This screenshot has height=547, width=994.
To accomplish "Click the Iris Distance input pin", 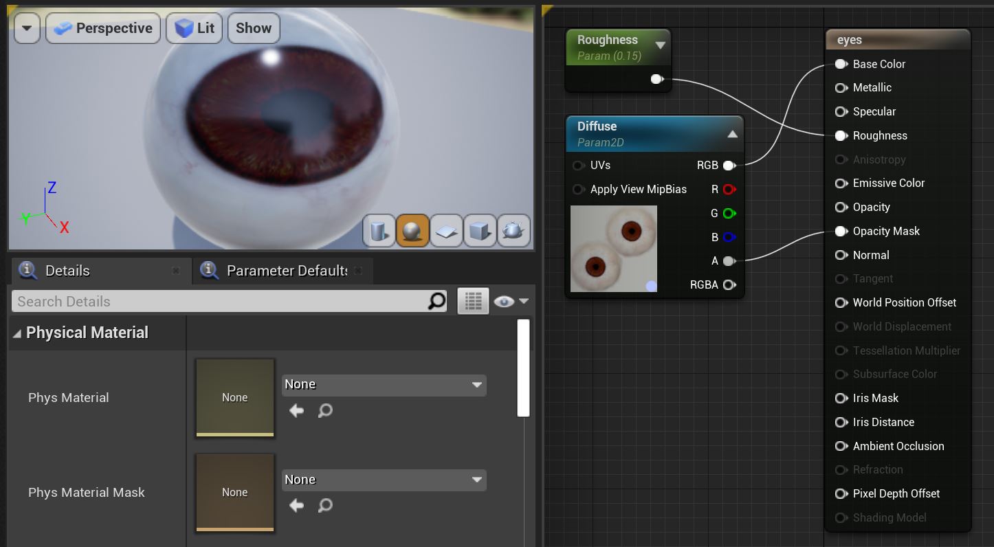I will point(841,422).
